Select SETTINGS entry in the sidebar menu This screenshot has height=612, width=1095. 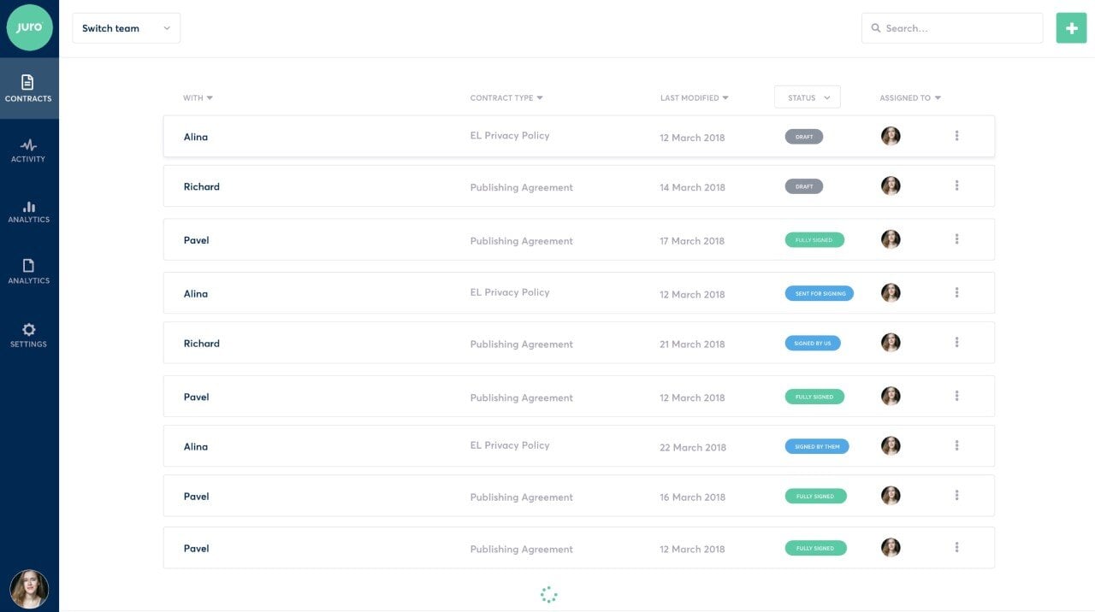[28, 344]
